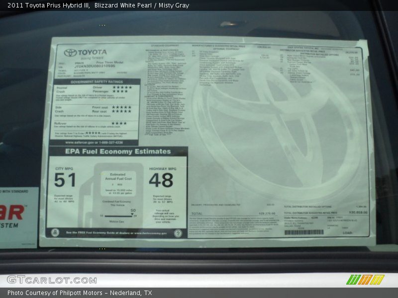Viewport: 398px width, 298px height.
Task: Click the side crash front seat stars
Action: coord(121,107)
